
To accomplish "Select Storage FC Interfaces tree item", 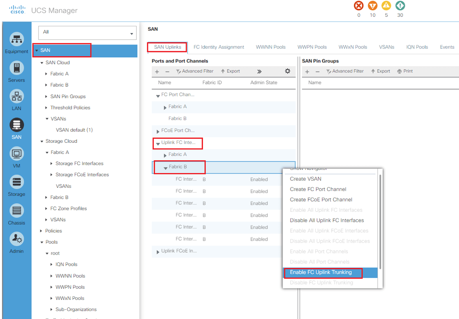I will [79, 164].
